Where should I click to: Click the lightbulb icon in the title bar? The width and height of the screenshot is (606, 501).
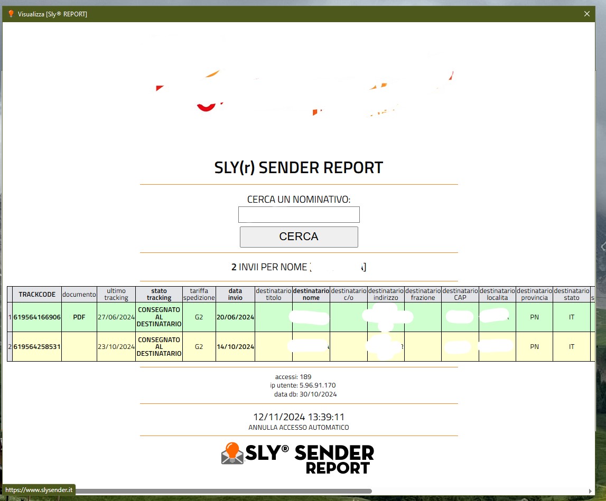[11, 14]
